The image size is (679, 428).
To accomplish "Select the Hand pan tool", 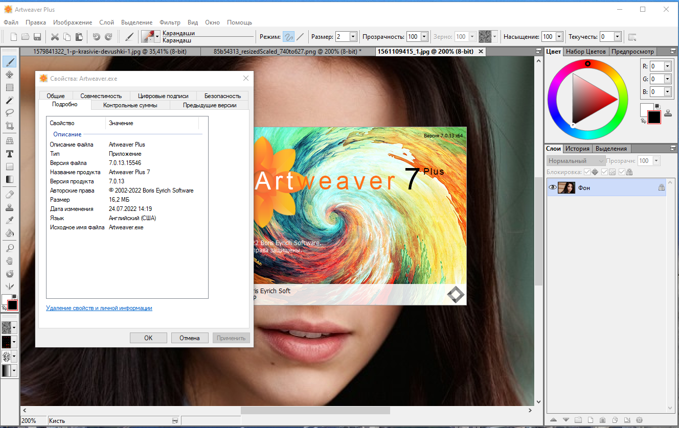I will tap(9, 261).
